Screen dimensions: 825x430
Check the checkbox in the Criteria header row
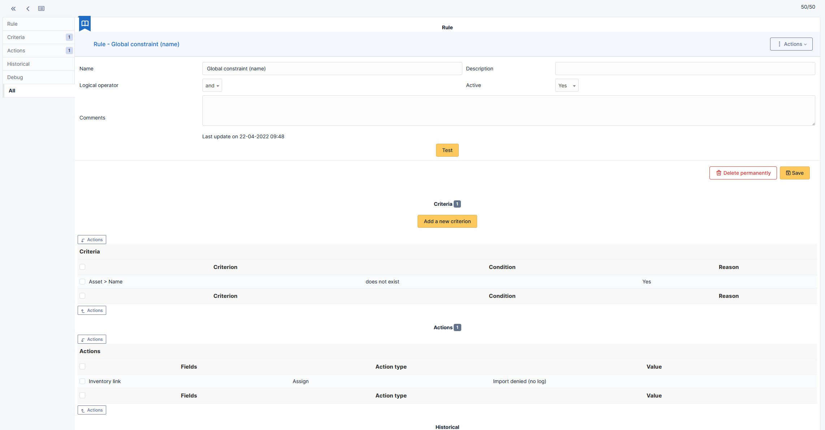pyautogui.click(x=82, y=267)
